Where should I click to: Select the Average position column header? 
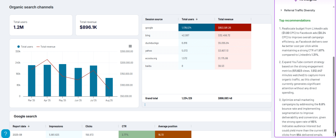[x=168, y=126]
